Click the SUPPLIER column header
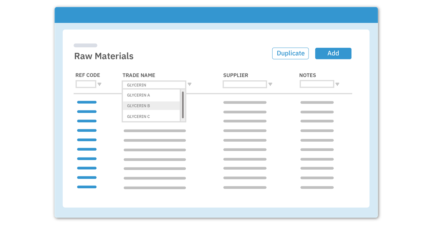Viewport: 430px width, 226px height. (x=235, y=75)
